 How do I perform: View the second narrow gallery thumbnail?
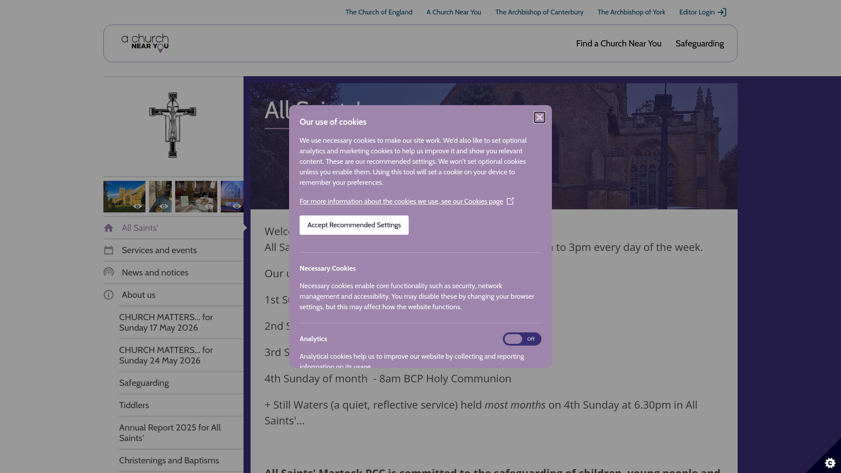point(160,197)
